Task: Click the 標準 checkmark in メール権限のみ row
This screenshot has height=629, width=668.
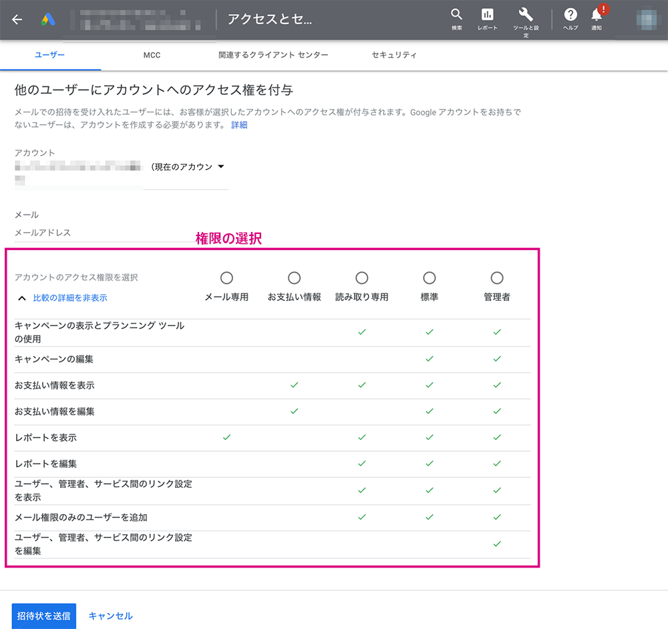Action: point(430,517)
